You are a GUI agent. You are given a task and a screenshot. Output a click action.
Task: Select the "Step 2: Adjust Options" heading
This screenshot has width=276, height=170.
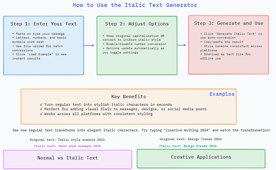137,24
